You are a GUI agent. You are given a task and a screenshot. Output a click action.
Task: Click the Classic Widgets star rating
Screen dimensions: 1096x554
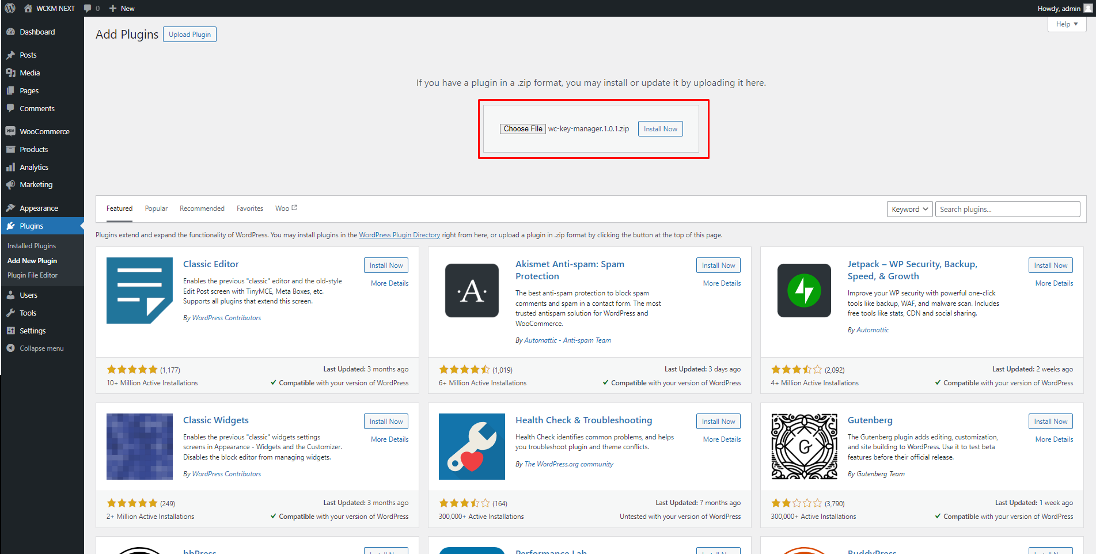point(132,503)
